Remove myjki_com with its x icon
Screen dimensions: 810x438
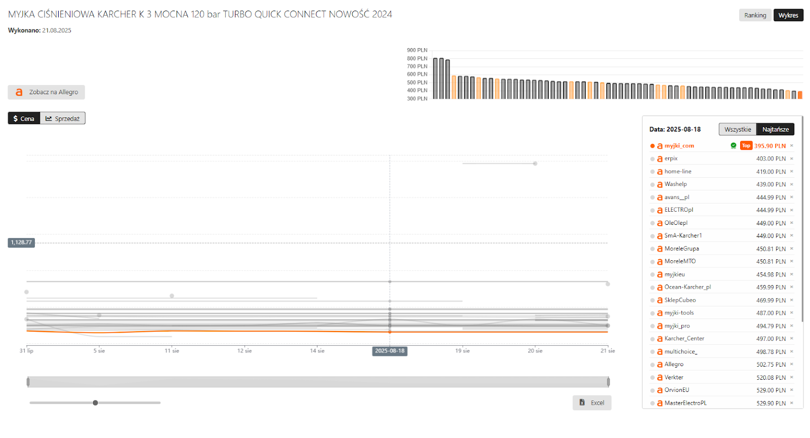point(792,146)
